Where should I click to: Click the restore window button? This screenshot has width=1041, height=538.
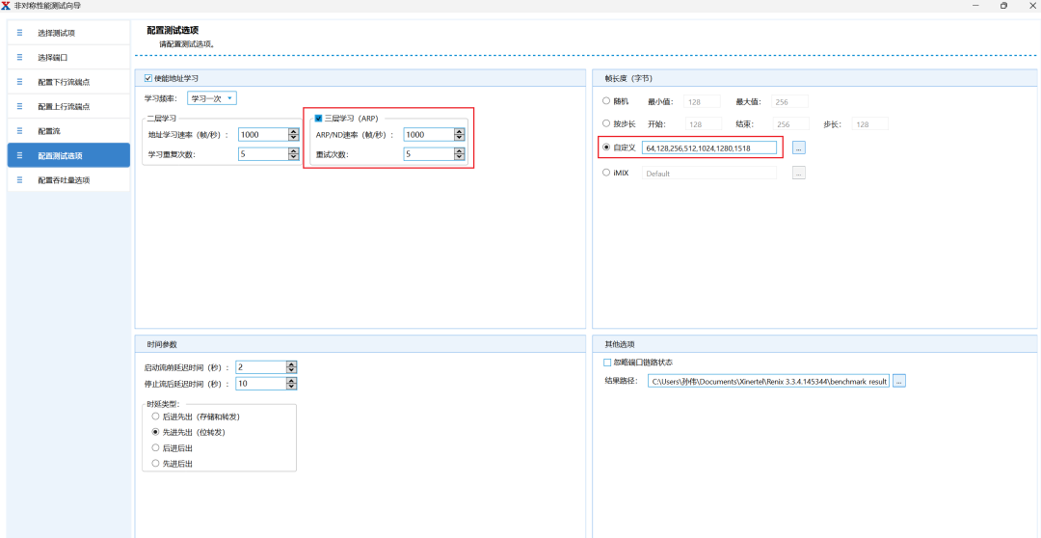pyautogui.click(x=1003, y=6)
